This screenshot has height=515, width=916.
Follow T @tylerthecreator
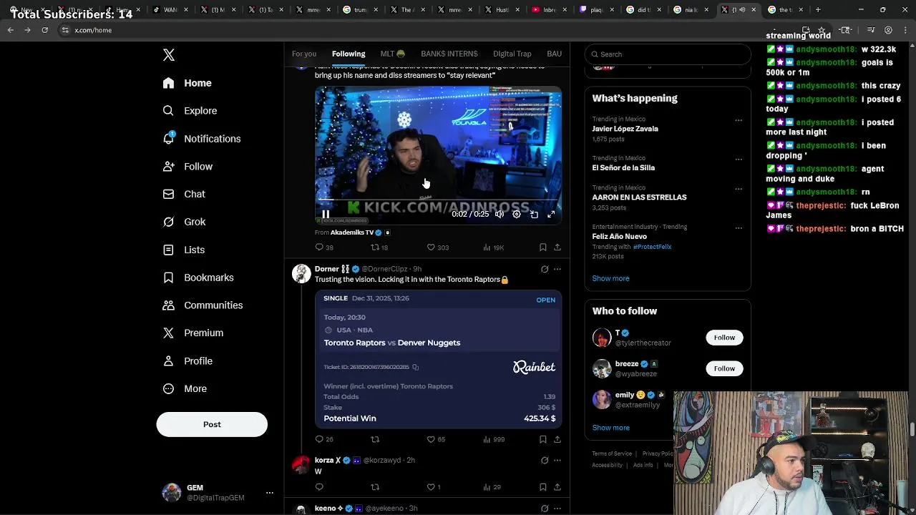(x=724, y=338)
